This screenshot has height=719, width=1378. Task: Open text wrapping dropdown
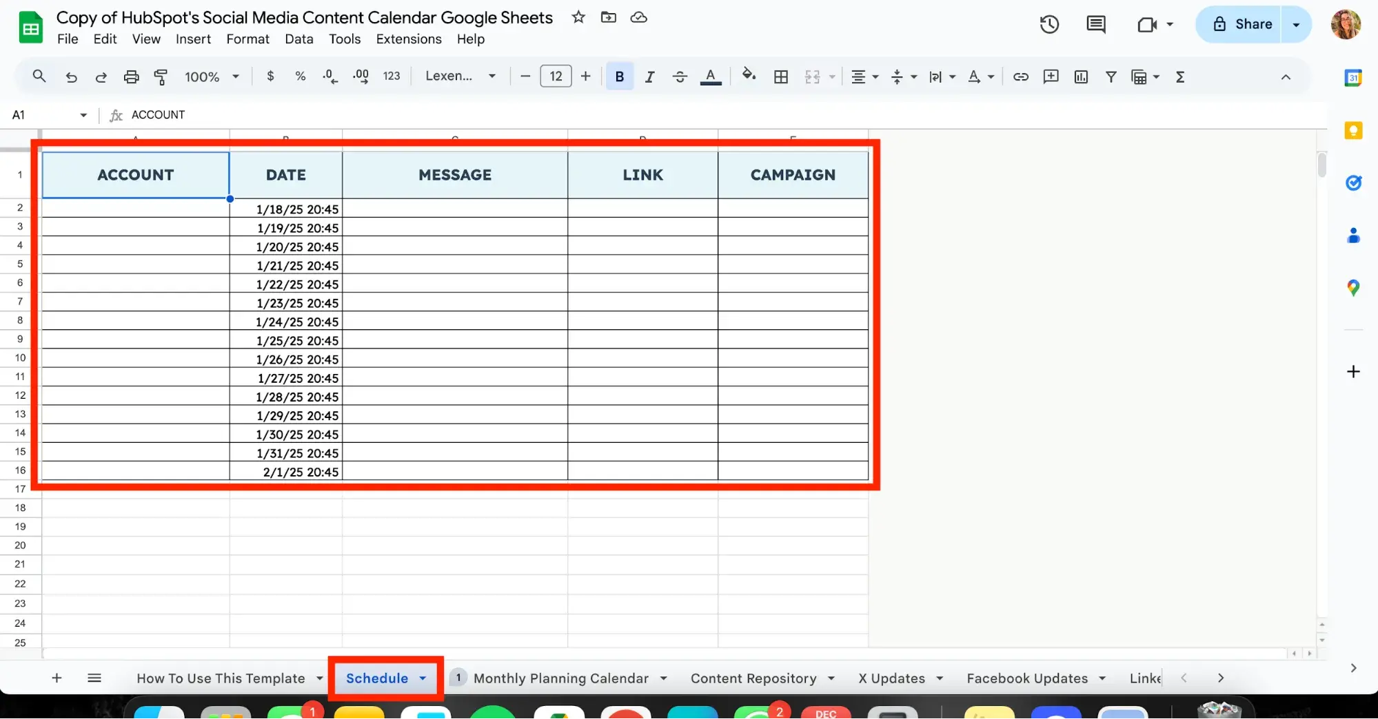pos(941,77)
